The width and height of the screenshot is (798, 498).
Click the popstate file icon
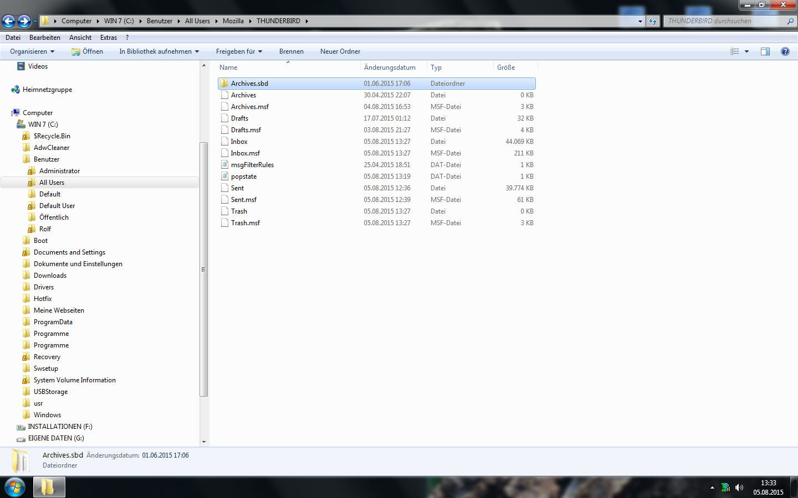click(224, 177)
